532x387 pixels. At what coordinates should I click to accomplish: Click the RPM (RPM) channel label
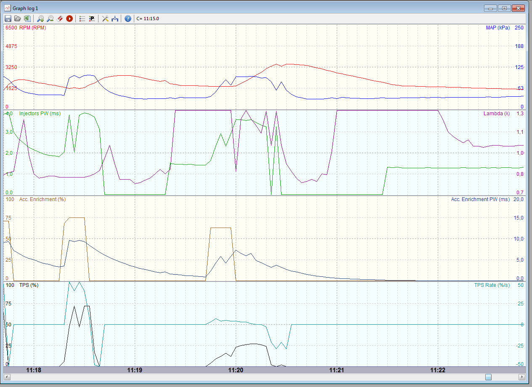click(x=32, y=28)
